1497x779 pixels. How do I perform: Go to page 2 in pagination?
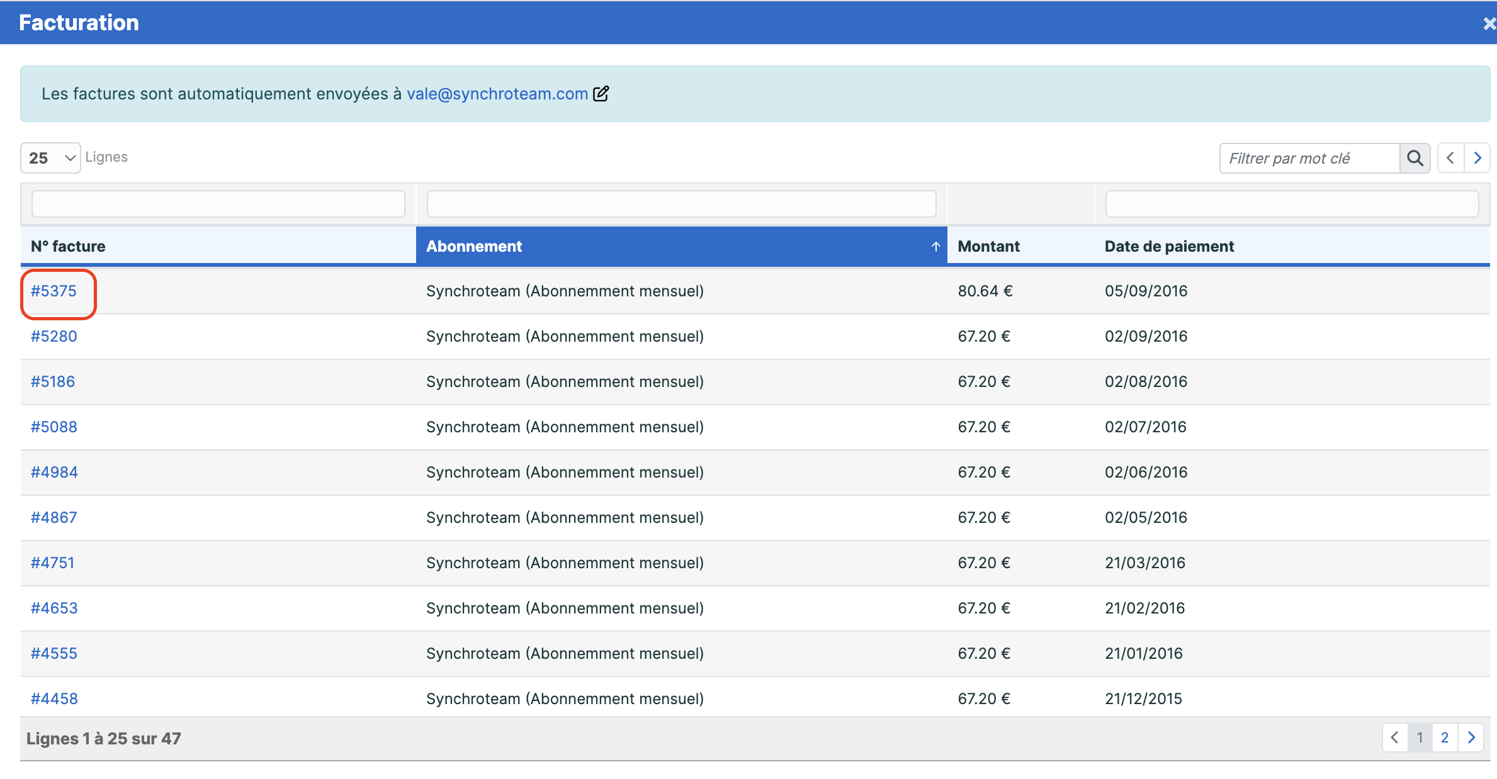(x=1445, y=737)
